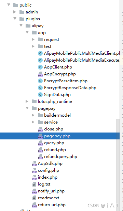
Task: Click the query.php PHP file icon
Action: pos(40,143)
